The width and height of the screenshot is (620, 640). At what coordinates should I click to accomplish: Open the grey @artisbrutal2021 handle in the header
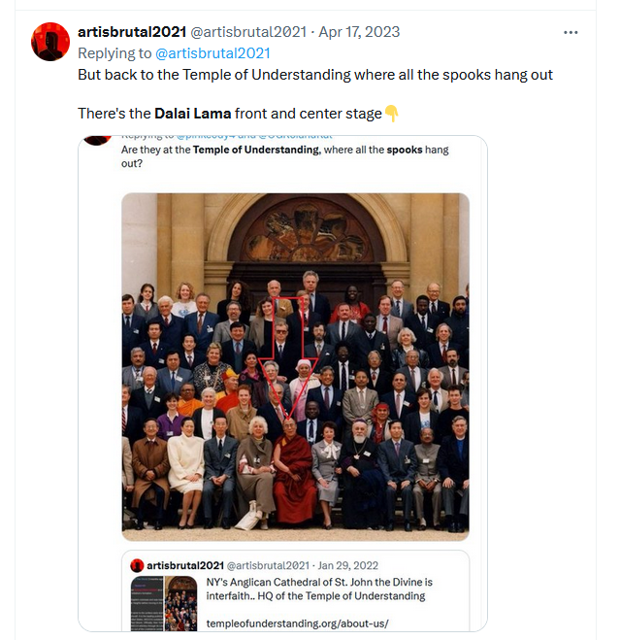point(248,32)
